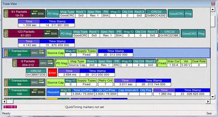Click the SOP SNK arrow of 61 Packets row
Viewport: 218px width, 117px height.
pyautogui.click(x=38, y=14)
